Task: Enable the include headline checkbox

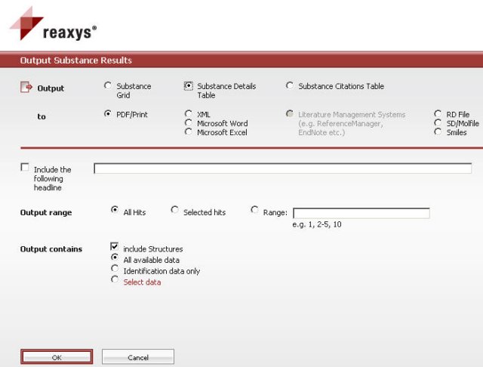Action: (x=25, y=168)
